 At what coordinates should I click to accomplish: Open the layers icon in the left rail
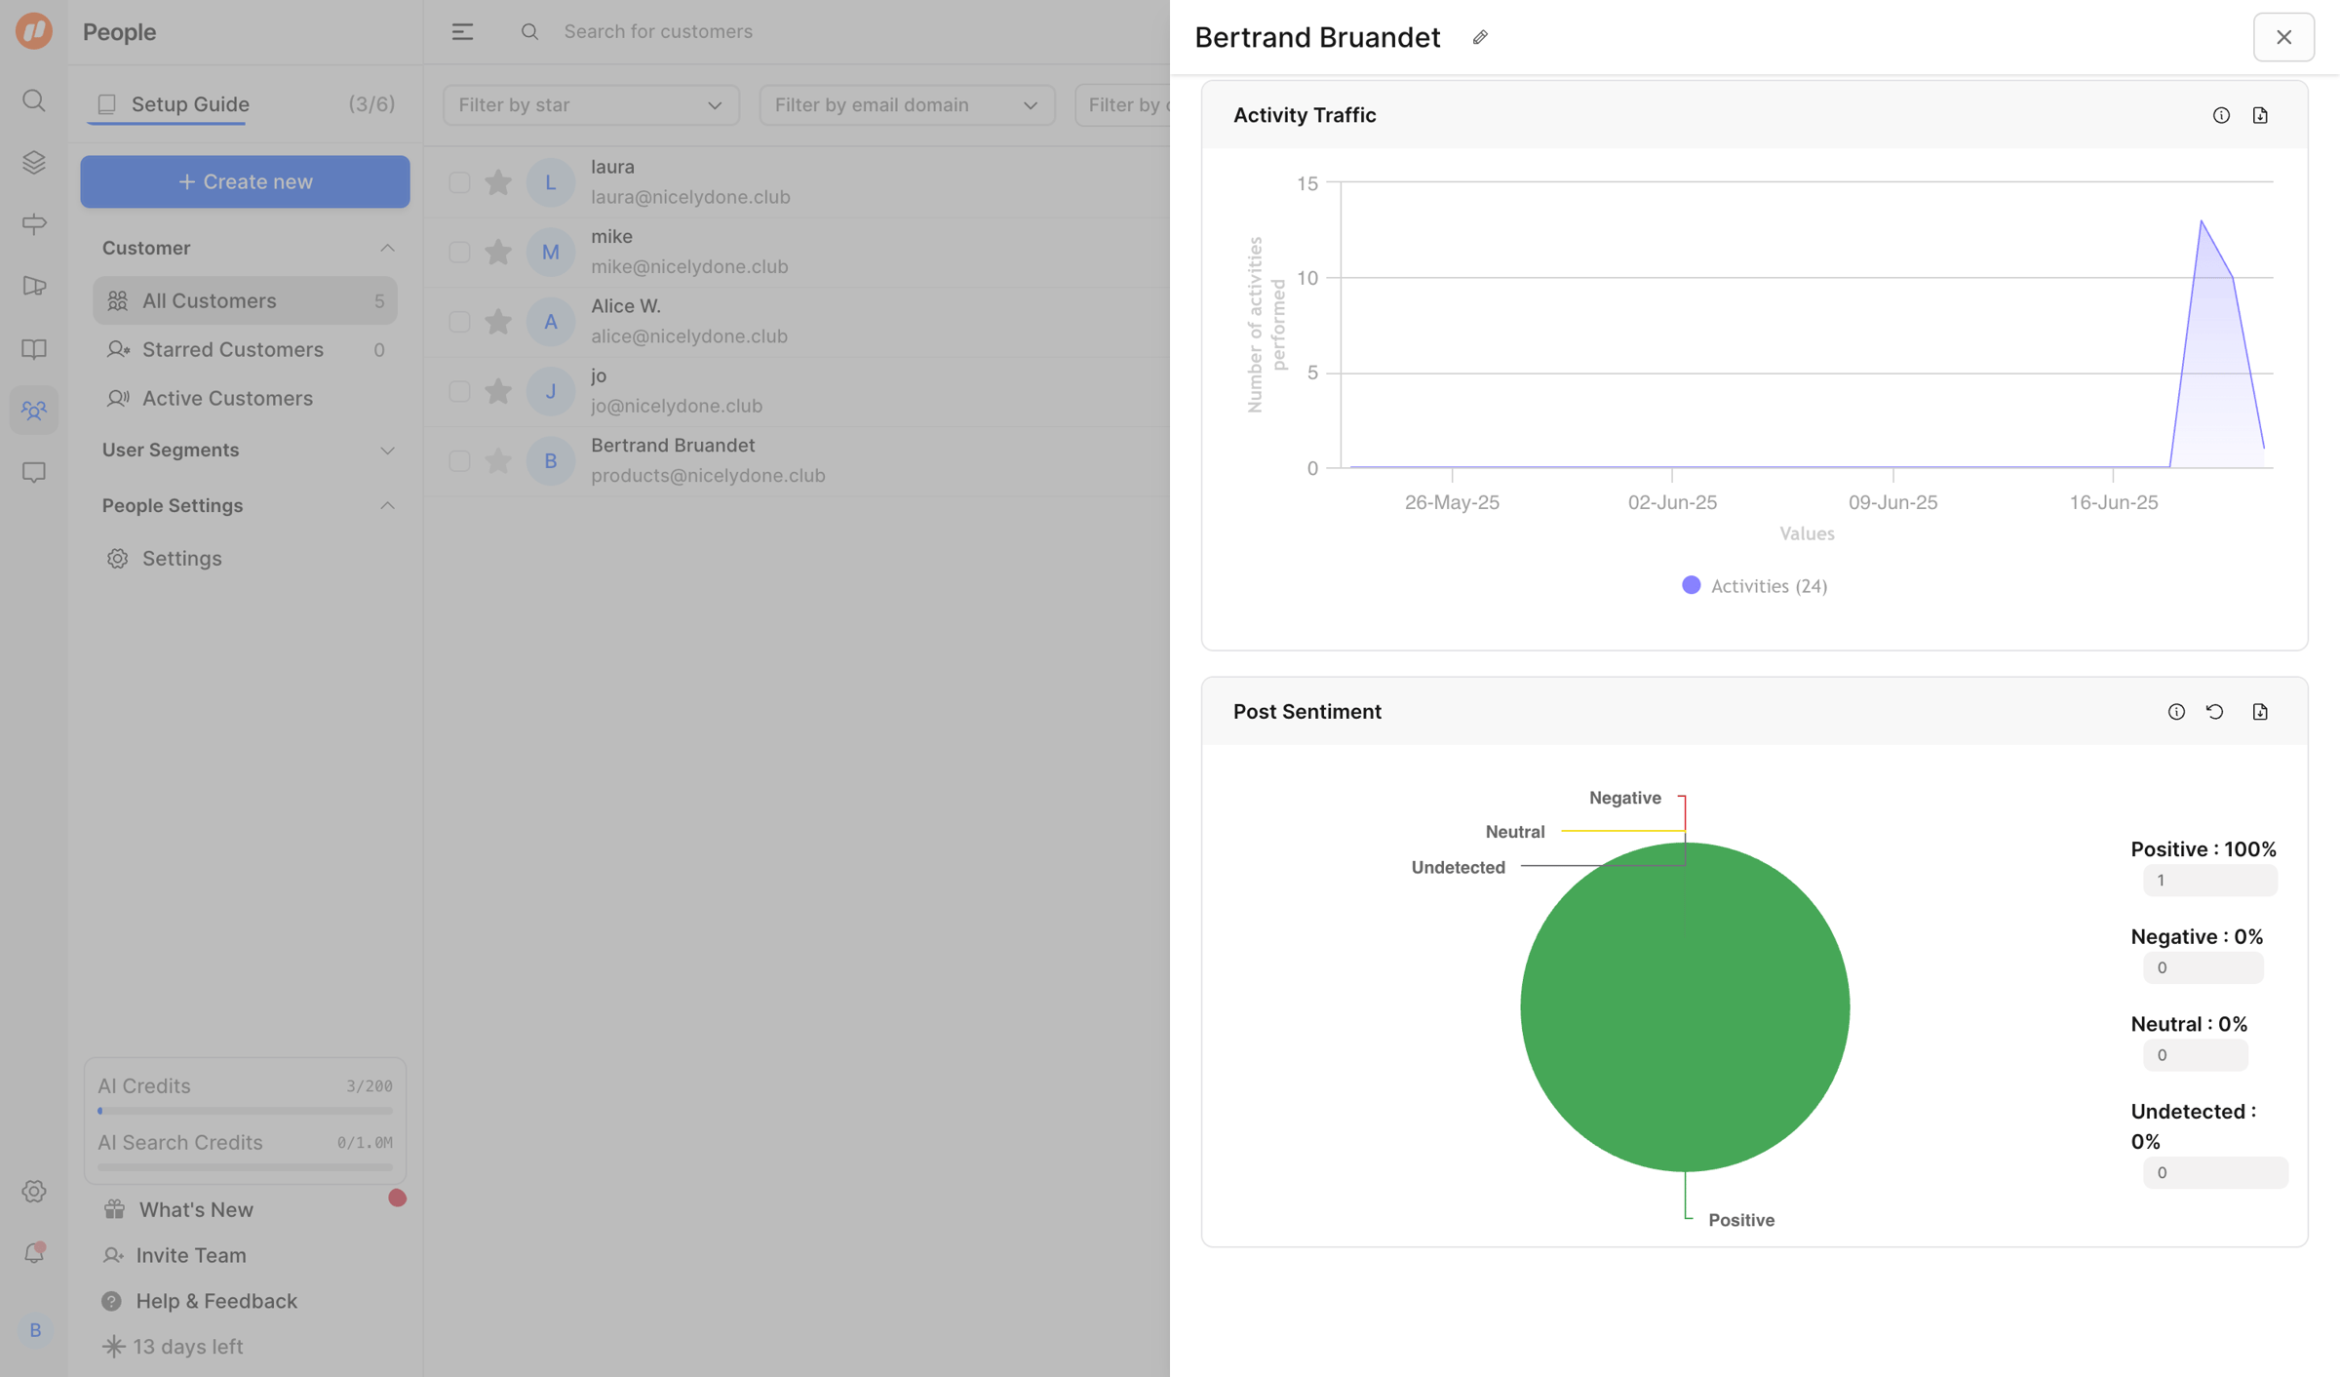click(34, 162)
